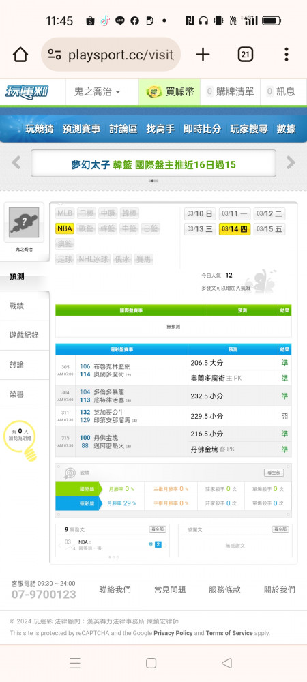
Task: Select the 韓棒 league filter
Action: 130,213
